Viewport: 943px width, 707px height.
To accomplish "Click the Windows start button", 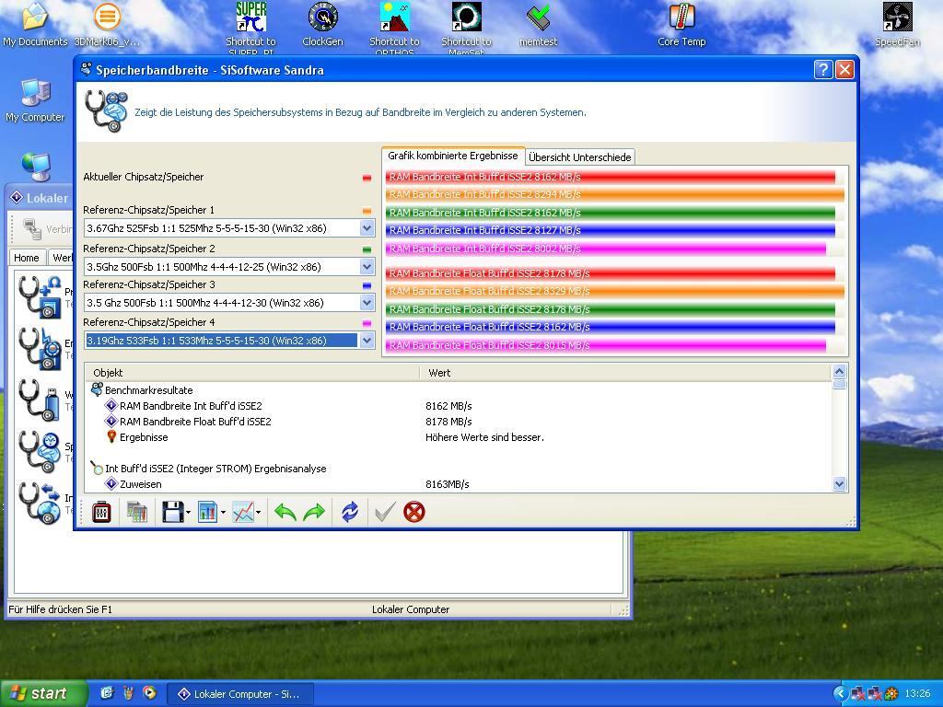I will click(x=42, y=693).
